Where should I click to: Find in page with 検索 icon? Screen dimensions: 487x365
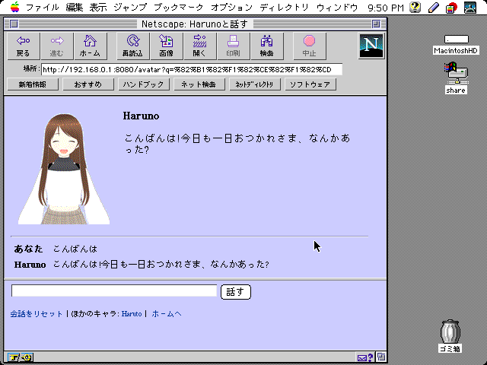(x=267, y=46)
